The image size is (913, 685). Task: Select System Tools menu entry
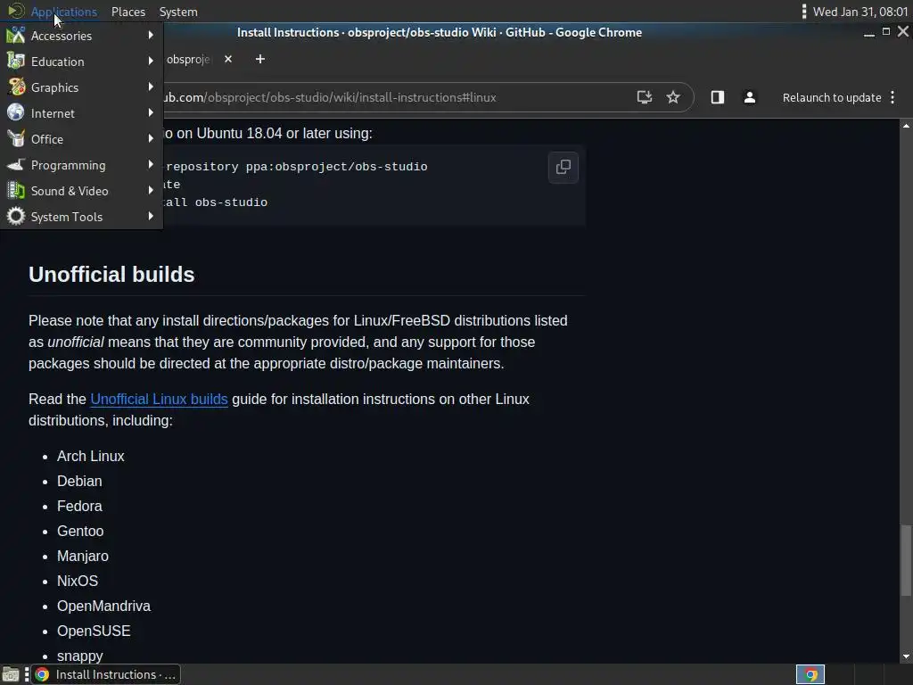81,217
